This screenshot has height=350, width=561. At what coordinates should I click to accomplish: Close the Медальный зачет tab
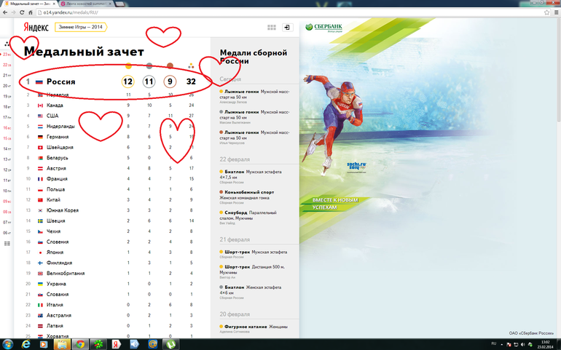(54, 4)
